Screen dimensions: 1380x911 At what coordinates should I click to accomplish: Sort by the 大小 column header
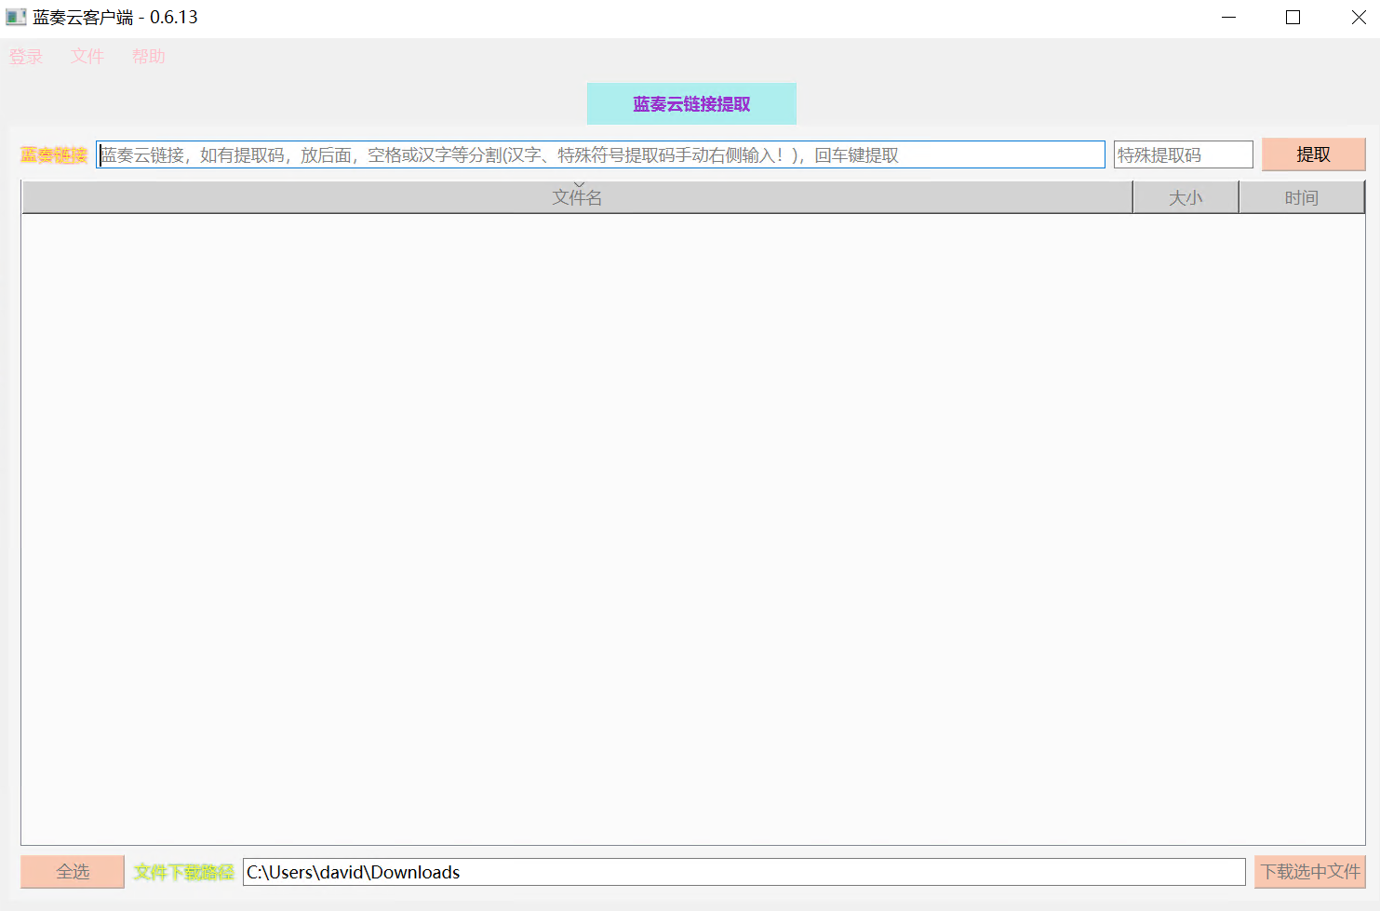pyautogui.click(x=1186, y=197)
